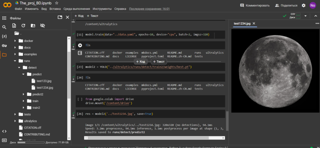Open preview pane more options menu
320x148 pixels.
tap(317, 24)
